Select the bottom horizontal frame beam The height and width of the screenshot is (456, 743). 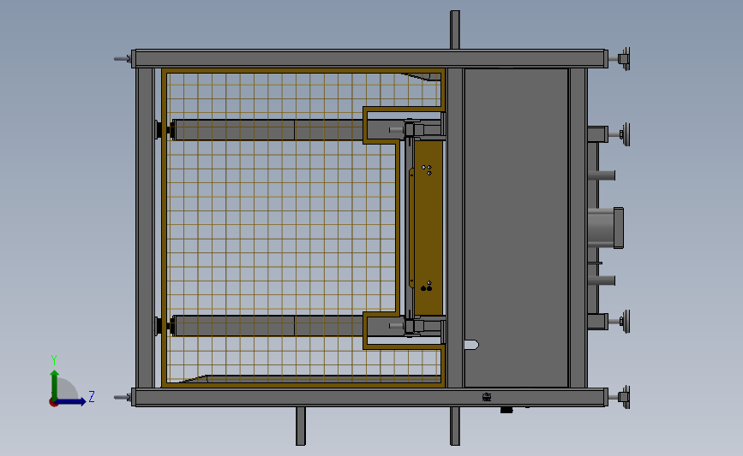(x=369, y=397)
